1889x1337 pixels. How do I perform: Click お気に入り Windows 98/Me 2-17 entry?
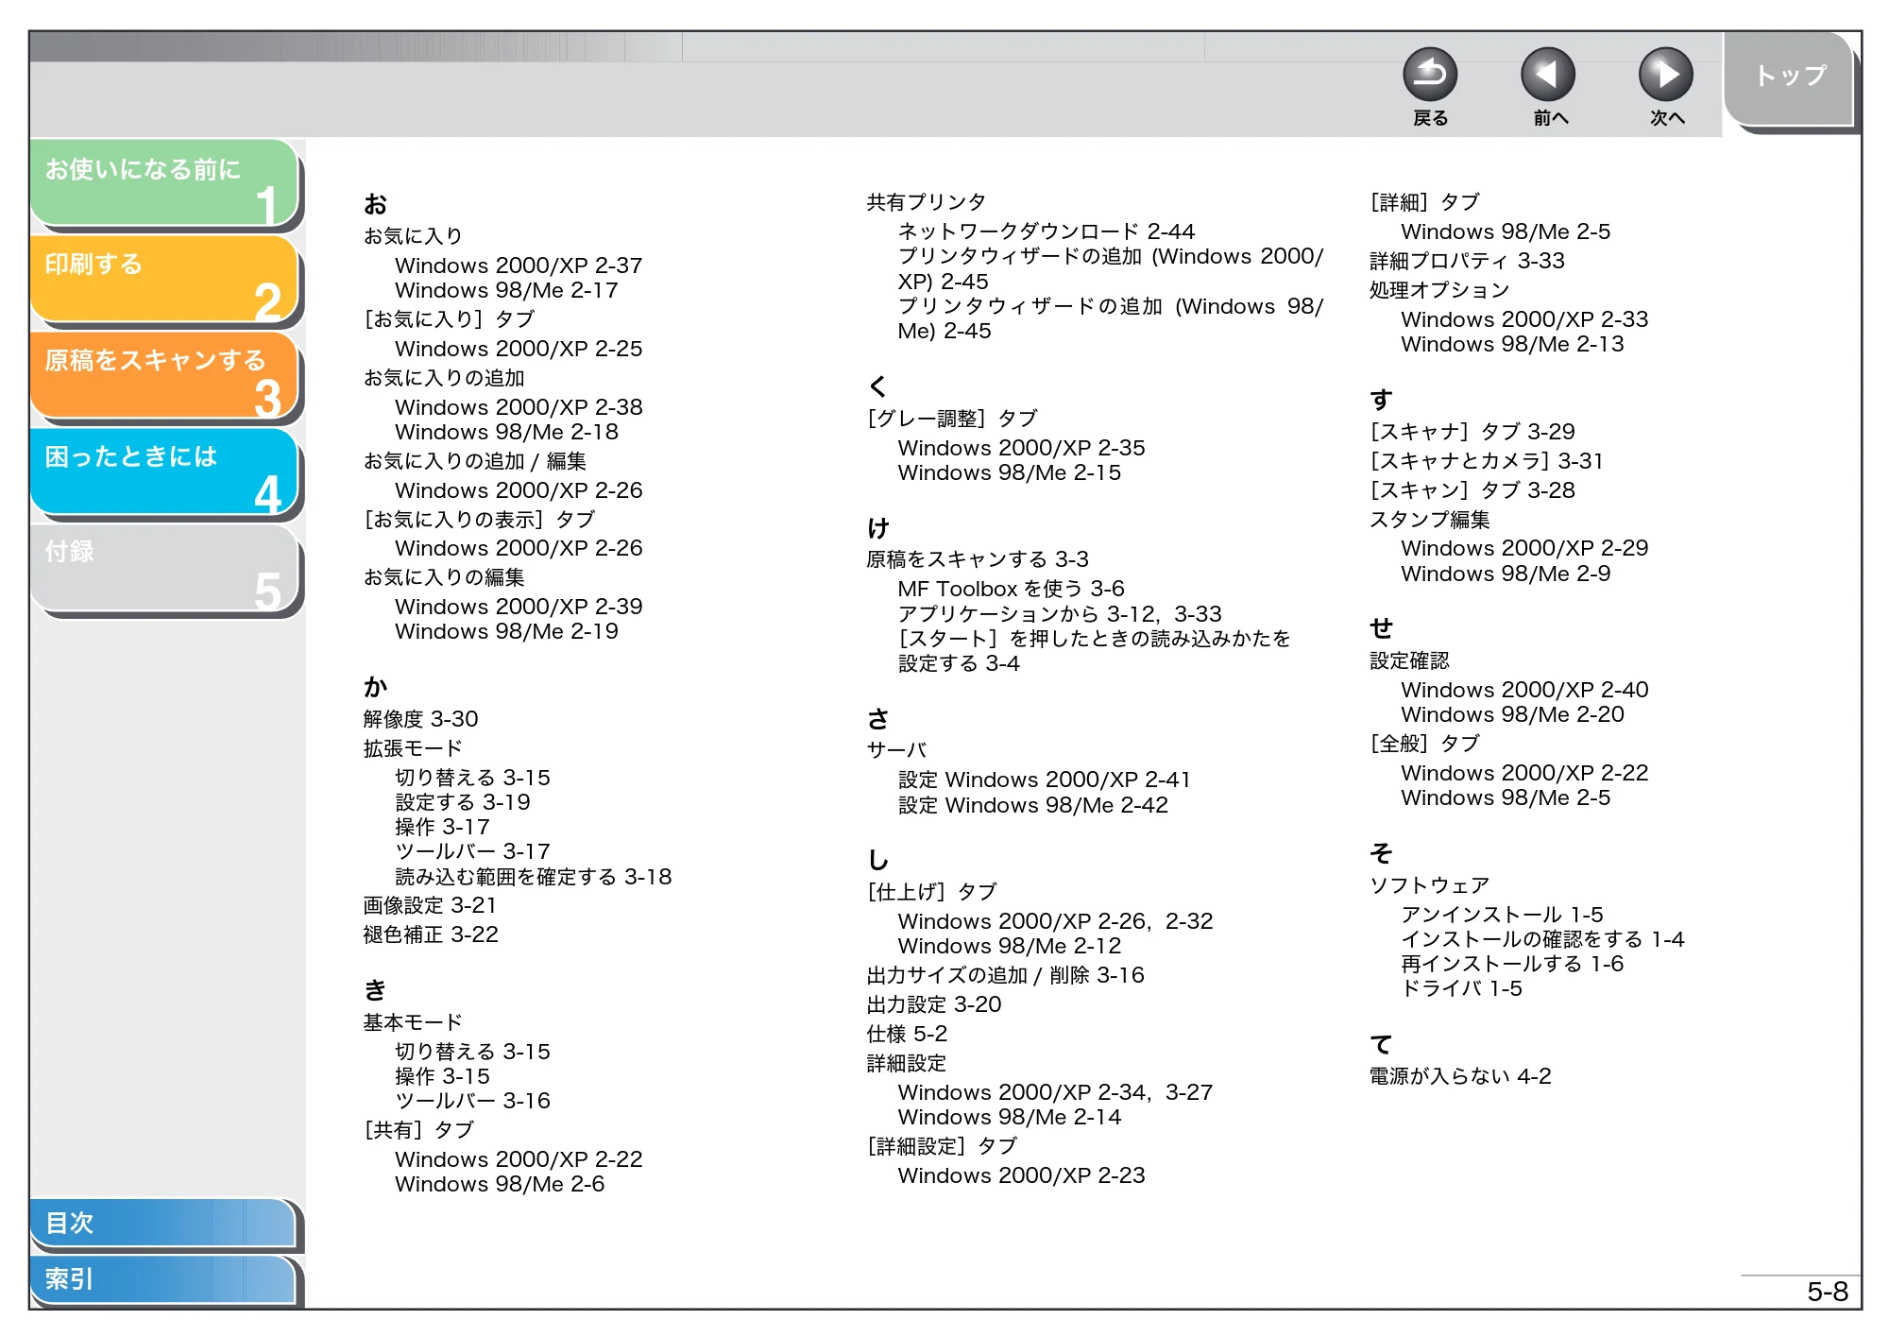click(506, 290)
